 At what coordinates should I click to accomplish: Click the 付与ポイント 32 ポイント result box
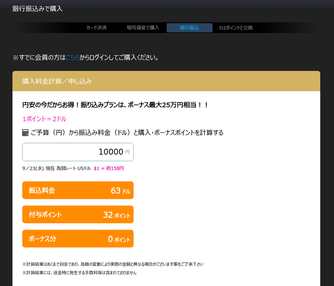tap(78, 214)
